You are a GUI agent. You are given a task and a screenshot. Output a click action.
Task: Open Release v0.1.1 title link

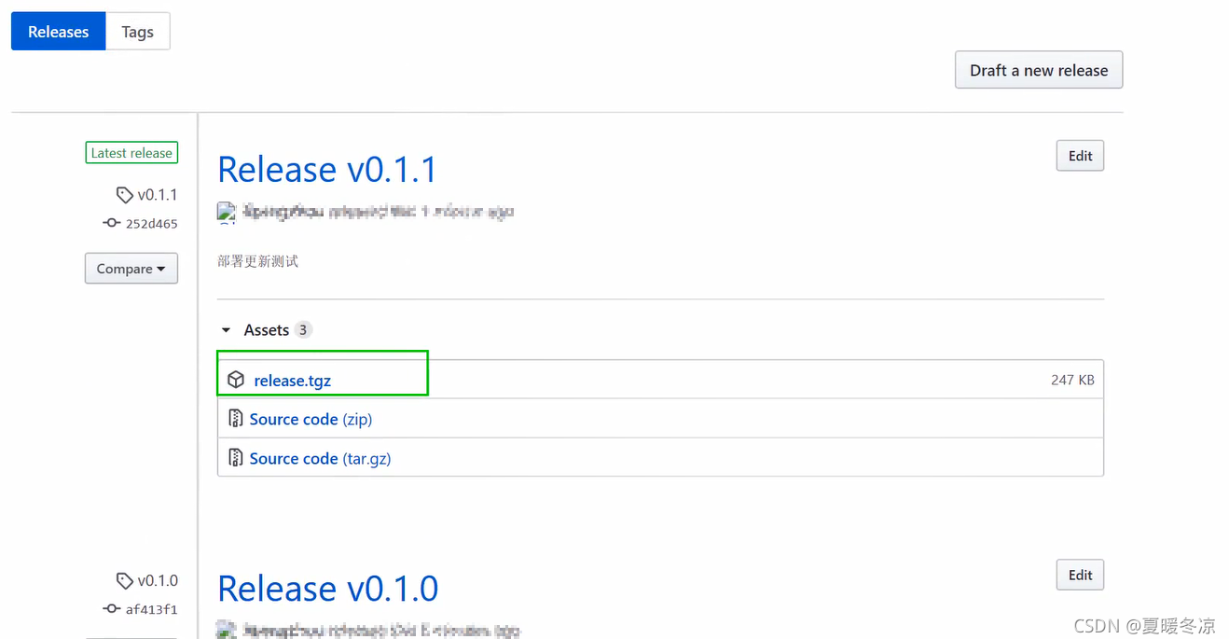tap(327, 169)
